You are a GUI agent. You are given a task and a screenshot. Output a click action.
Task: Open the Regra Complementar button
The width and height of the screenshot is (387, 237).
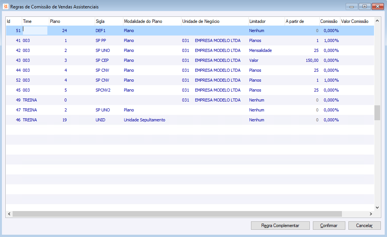coord(280,226)
